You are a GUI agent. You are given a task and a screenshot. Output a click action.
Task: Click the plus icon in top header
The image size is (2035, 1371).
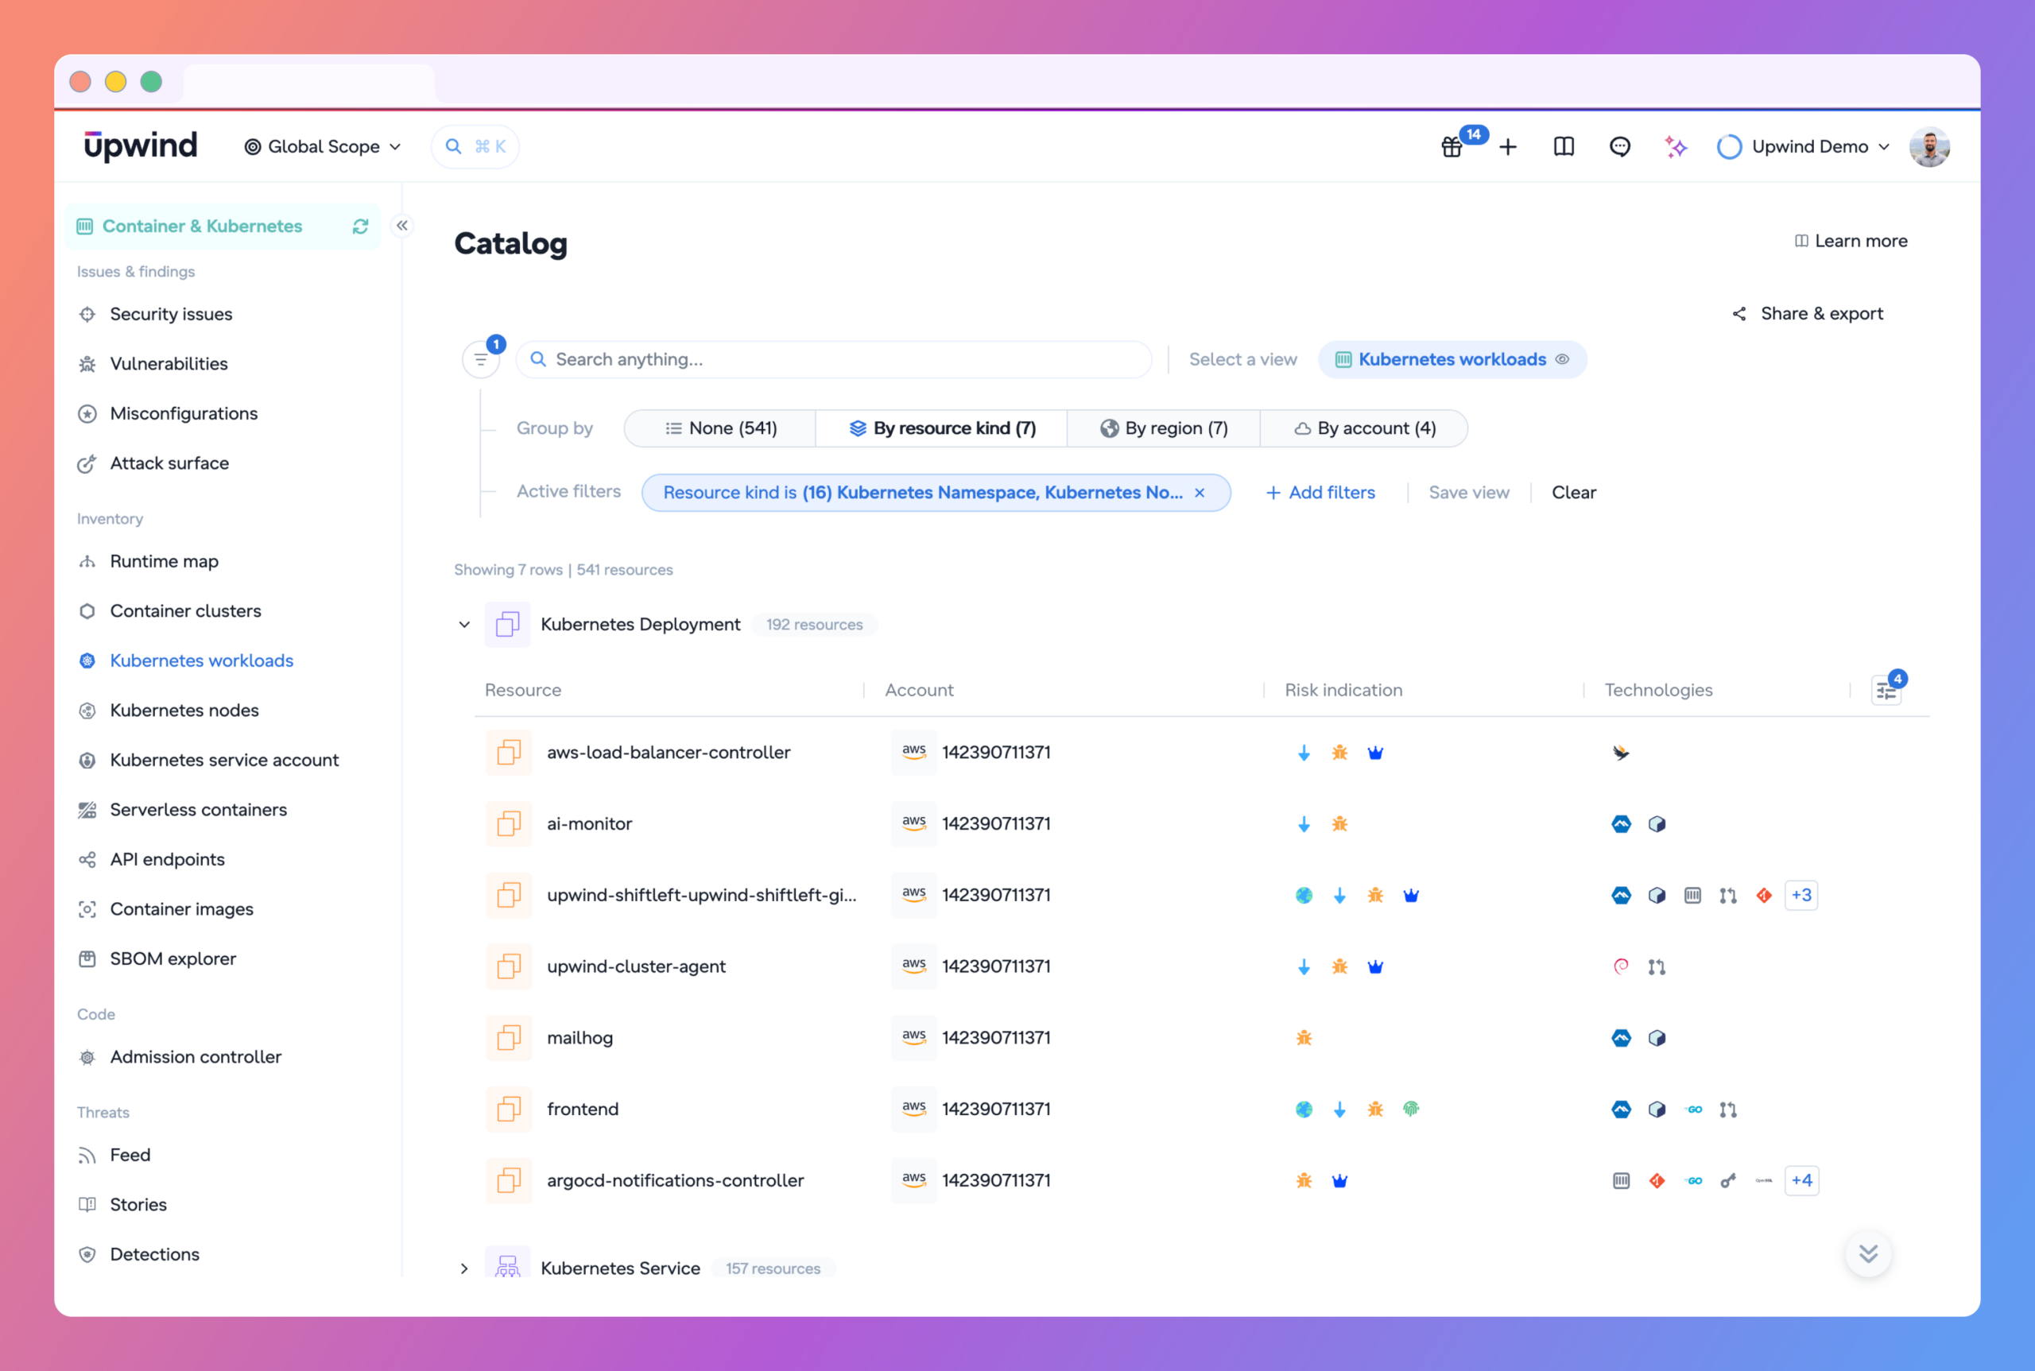1508,147
